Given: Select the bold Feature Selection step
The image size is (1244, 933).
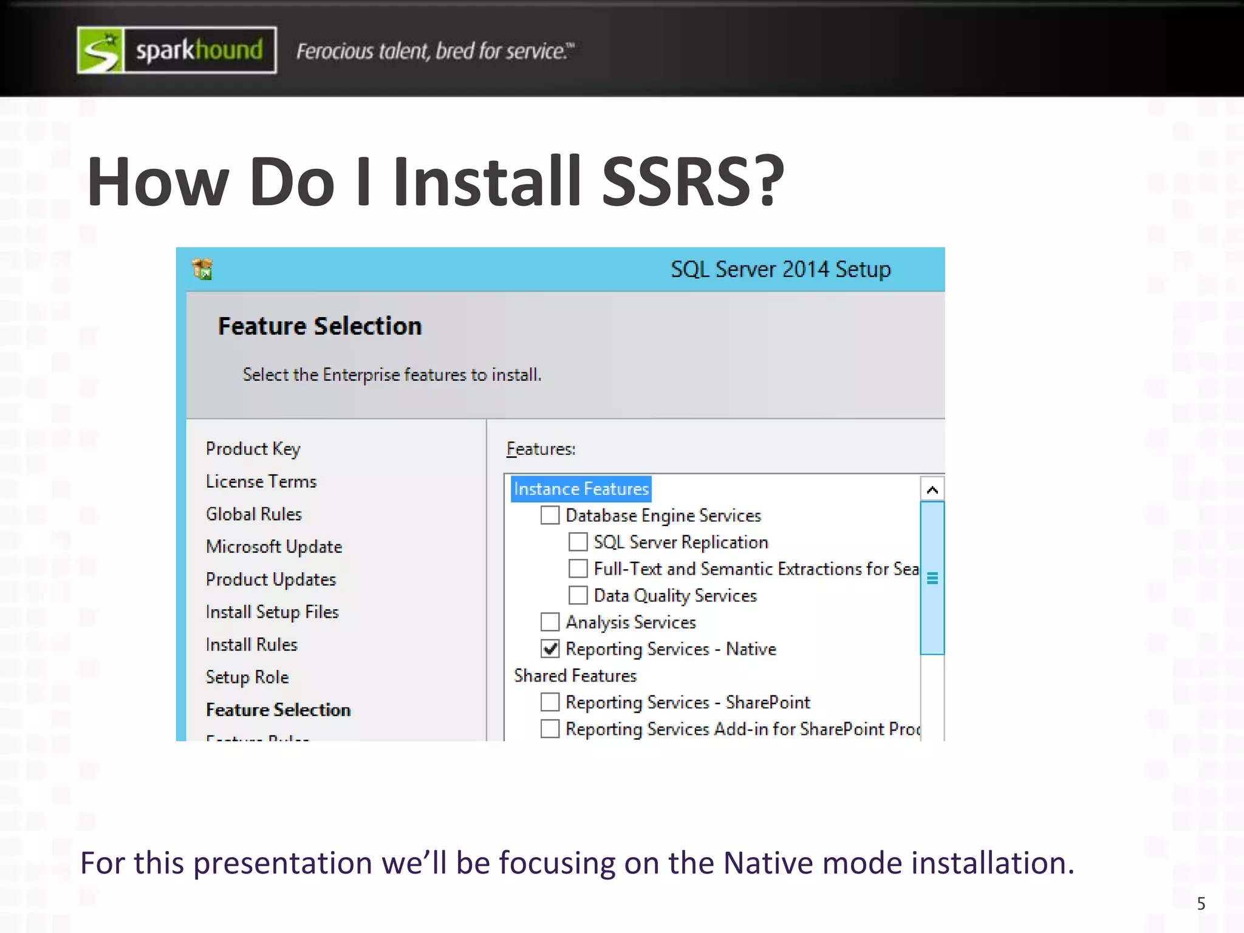Looking at the screenshot, I should point(278,709).
